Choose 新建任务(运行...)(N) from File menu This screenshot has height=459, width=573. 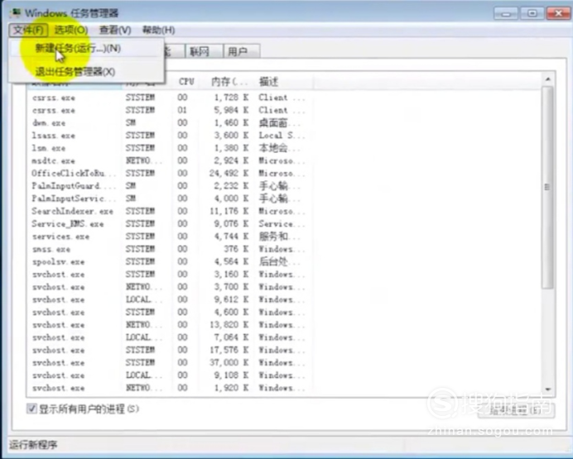86,48
